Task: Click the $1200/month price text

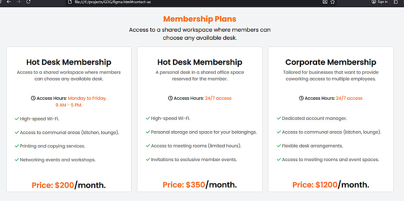Action: [x=330, y=185]
